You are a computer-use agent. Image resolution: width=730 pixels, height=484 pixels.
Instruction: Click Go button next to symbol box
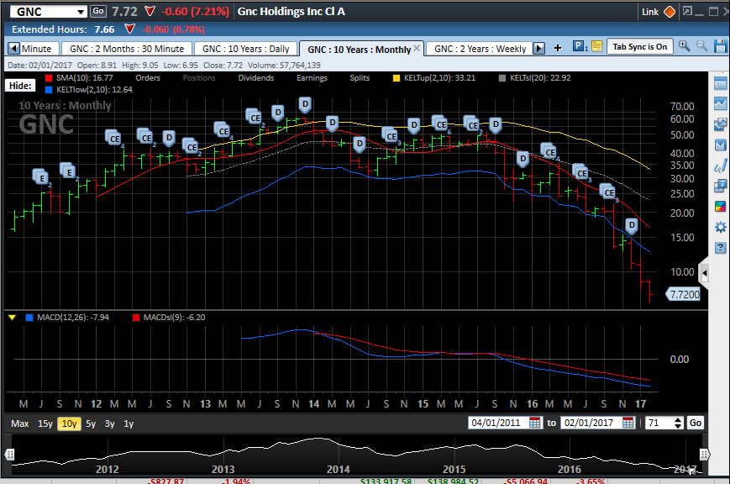(97, 11)
